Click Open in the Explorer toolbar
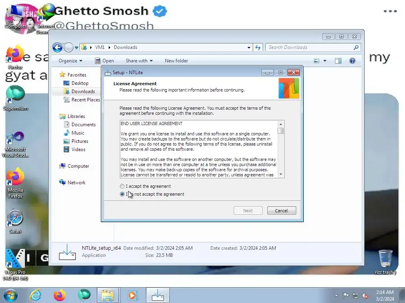405x303 pixels. tap(104, 61)
